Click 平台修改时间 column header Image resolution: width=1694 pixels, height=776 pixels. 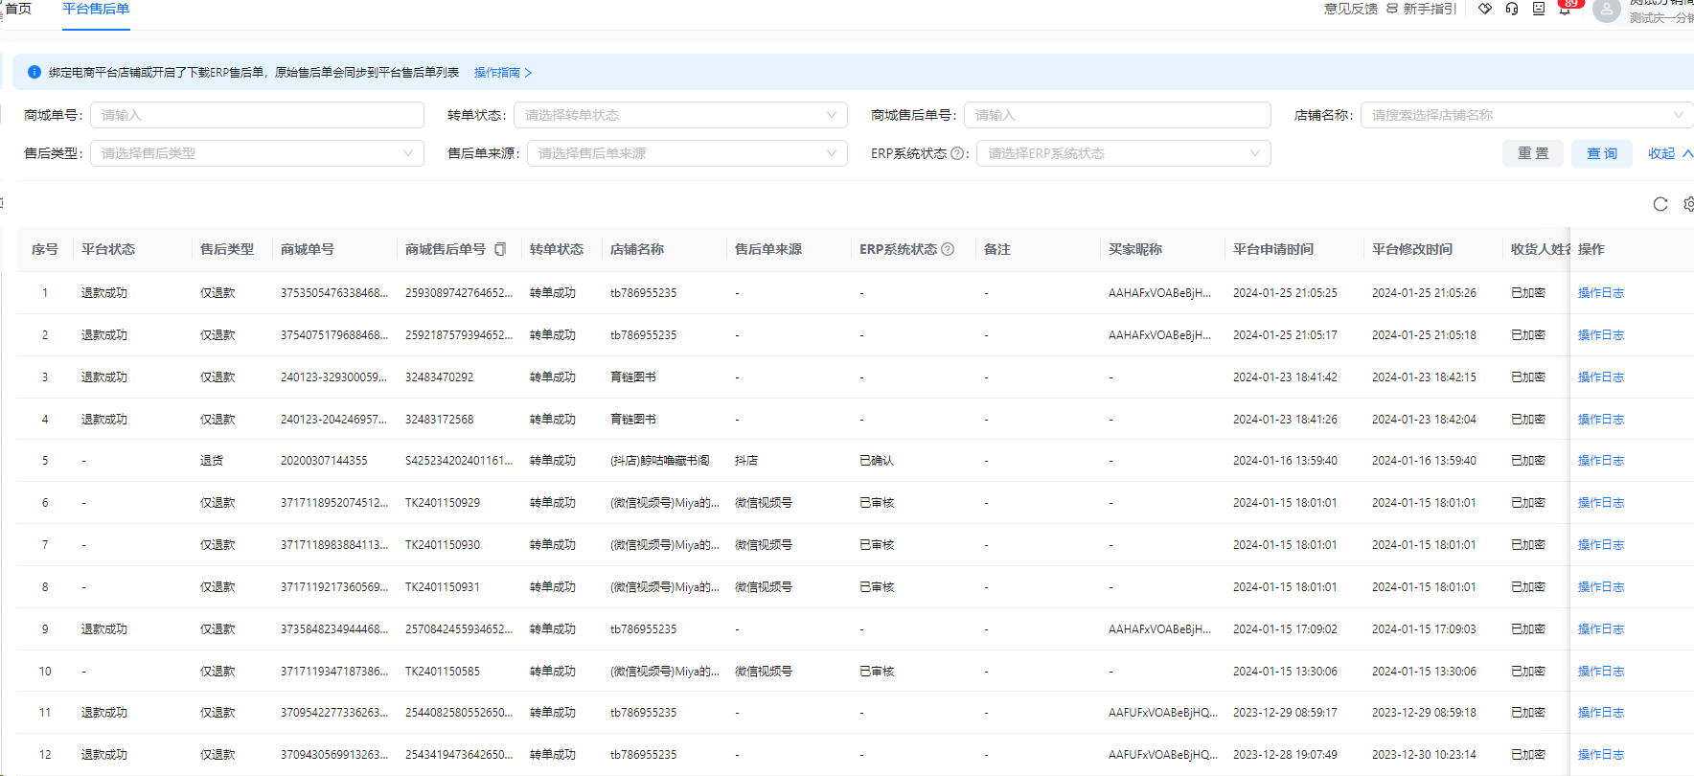pos(1412,249)
